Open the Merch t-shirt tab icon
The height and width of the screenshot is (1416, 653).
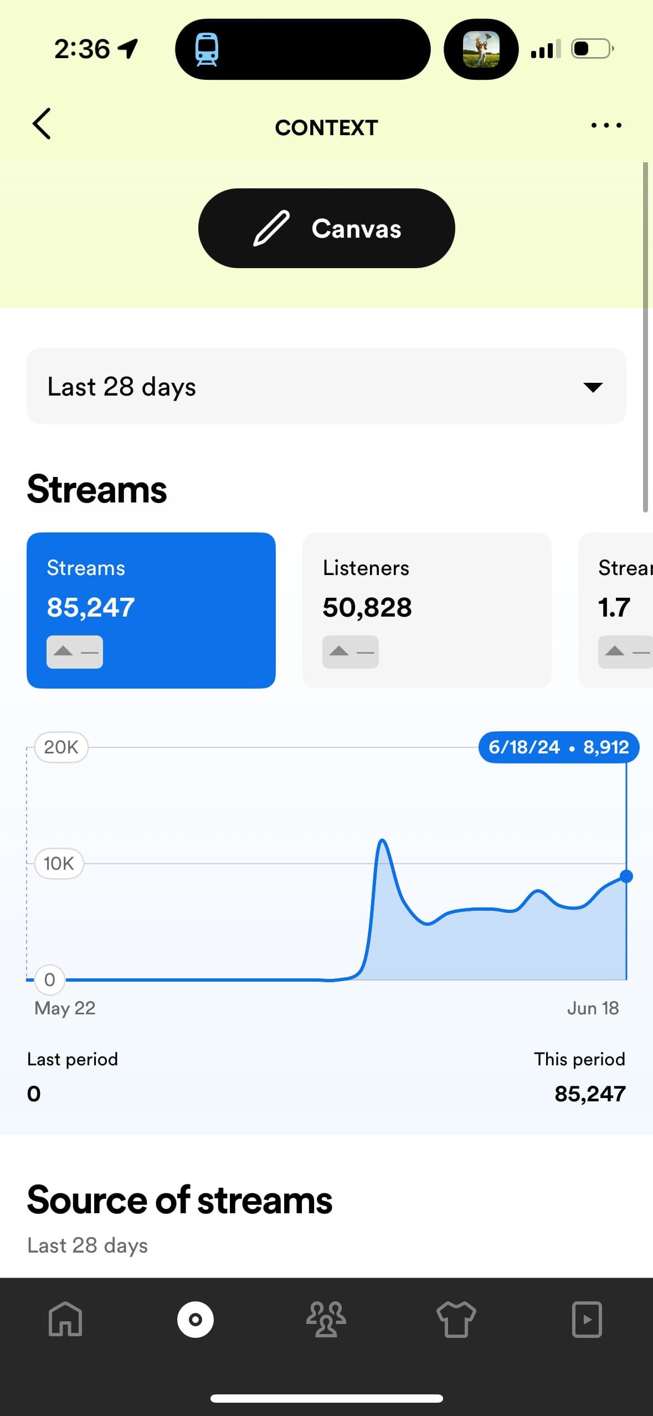(x=456, y=1319)
